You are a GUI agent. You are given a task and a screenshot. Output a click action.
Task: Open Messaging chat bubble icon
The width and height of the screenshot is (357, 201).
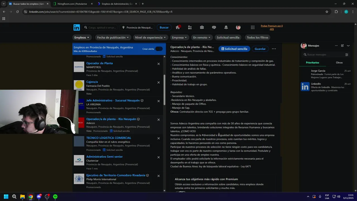click(214, 27)
